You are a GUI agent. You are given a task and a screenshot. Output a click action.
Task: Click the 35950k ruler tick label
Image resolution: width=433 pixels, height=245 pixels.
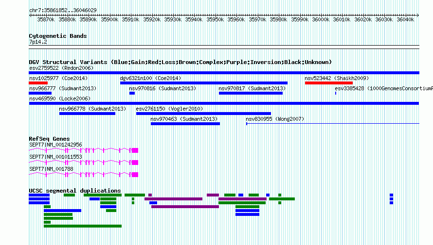pyautogui.click(x=215, y=19)
